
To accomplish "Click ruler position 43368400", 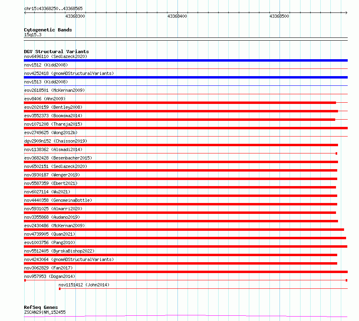I will [177, 16].
